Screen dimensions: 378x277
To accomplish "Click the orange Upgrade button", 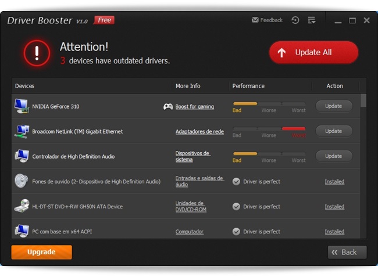I will click(x=41, y=252).
